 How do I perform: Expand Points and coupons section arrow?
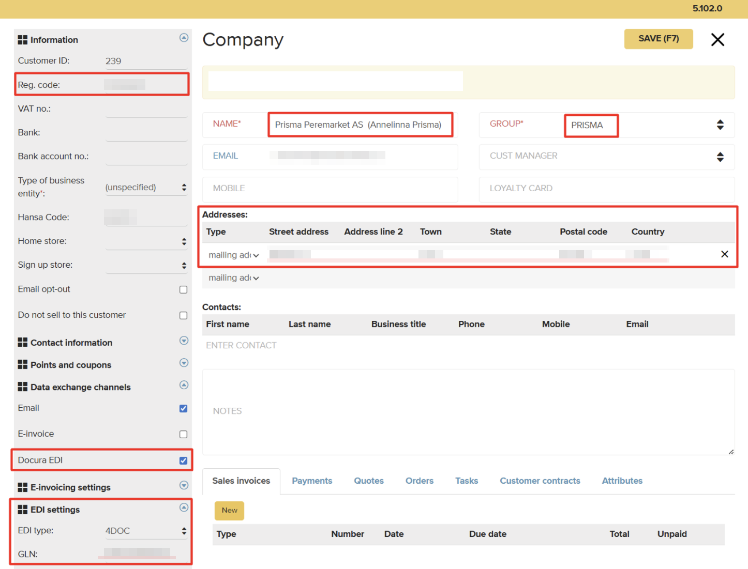(x=184, y=363)
